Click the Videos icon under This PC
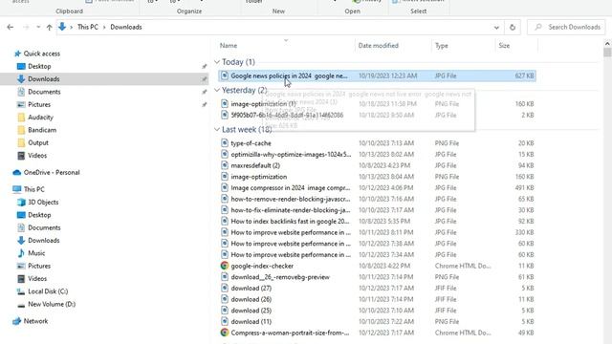This screenshot has width=612, height=344. [21, 279]
